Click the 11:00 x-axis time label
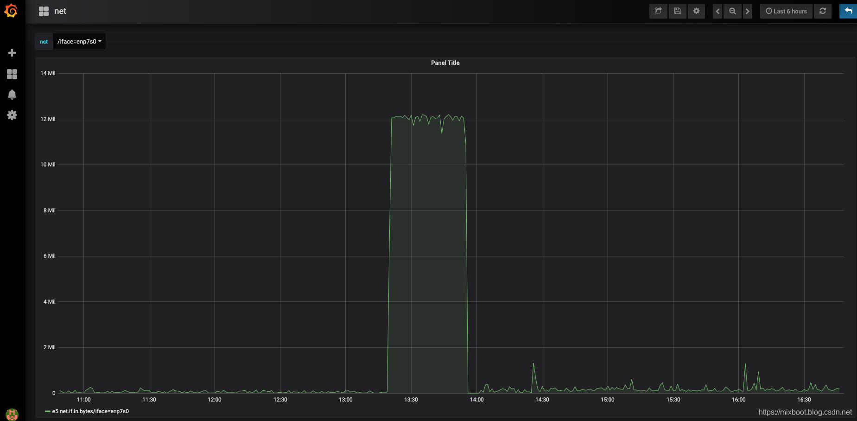The width and height of the screenshot is (857, 421). pyautogui.click(x=84, y=400)
